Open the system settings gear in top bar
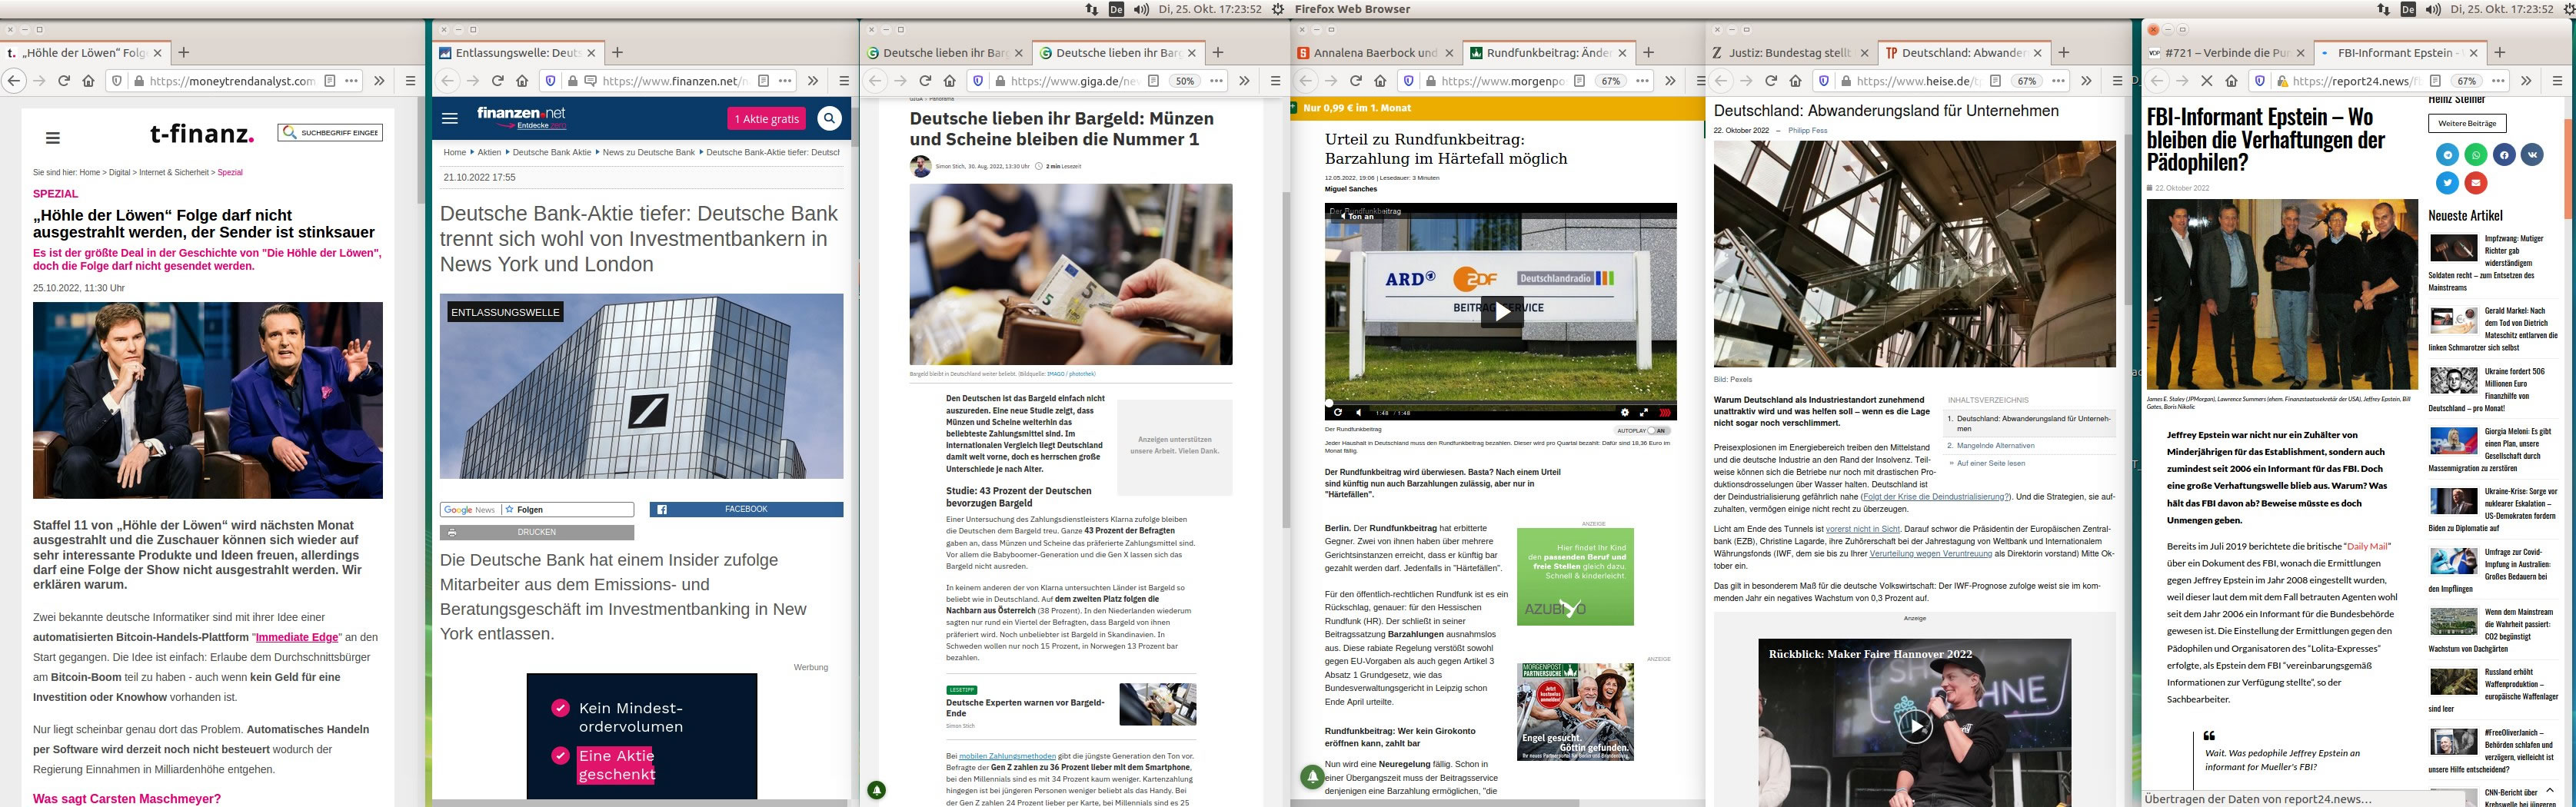The width and height of the screenshot is (2576, 807). [1277, 9]
